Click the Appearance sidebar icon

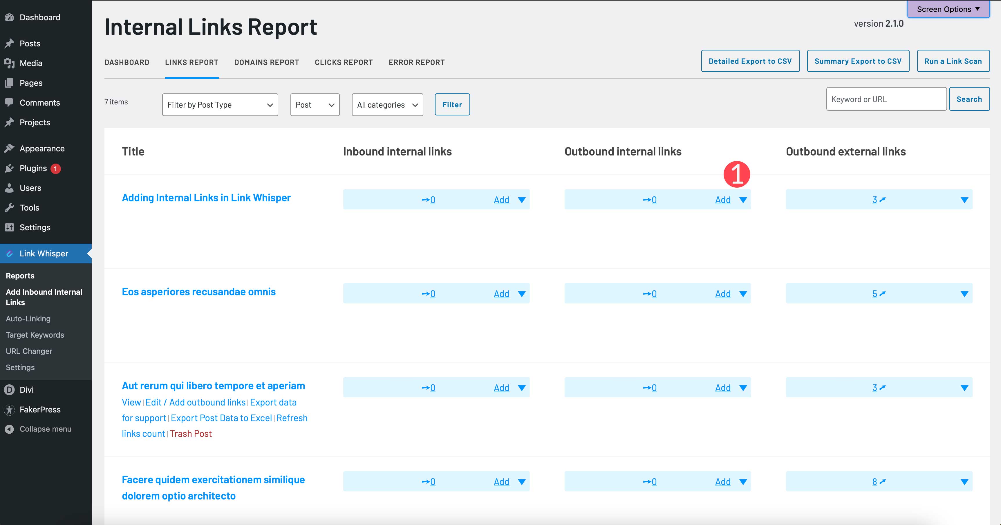9,148
